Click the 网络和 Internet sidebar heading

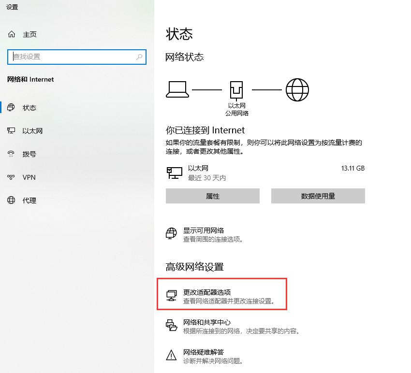pos(30,79)
